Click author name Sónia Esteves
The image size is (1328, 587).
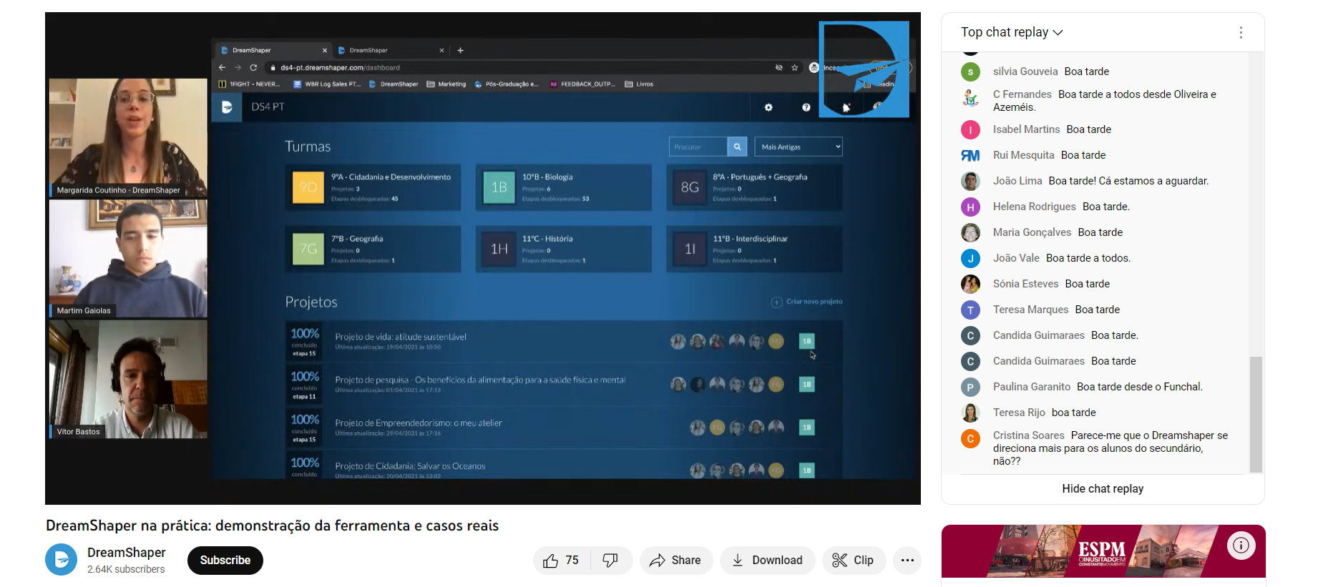[x=1026, y=284]
